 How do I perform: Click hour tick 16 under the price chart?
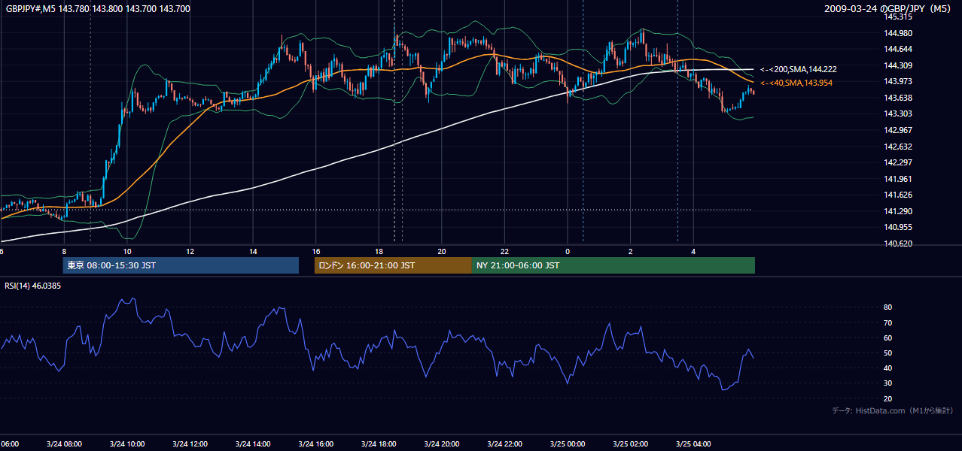pos(316,251)
